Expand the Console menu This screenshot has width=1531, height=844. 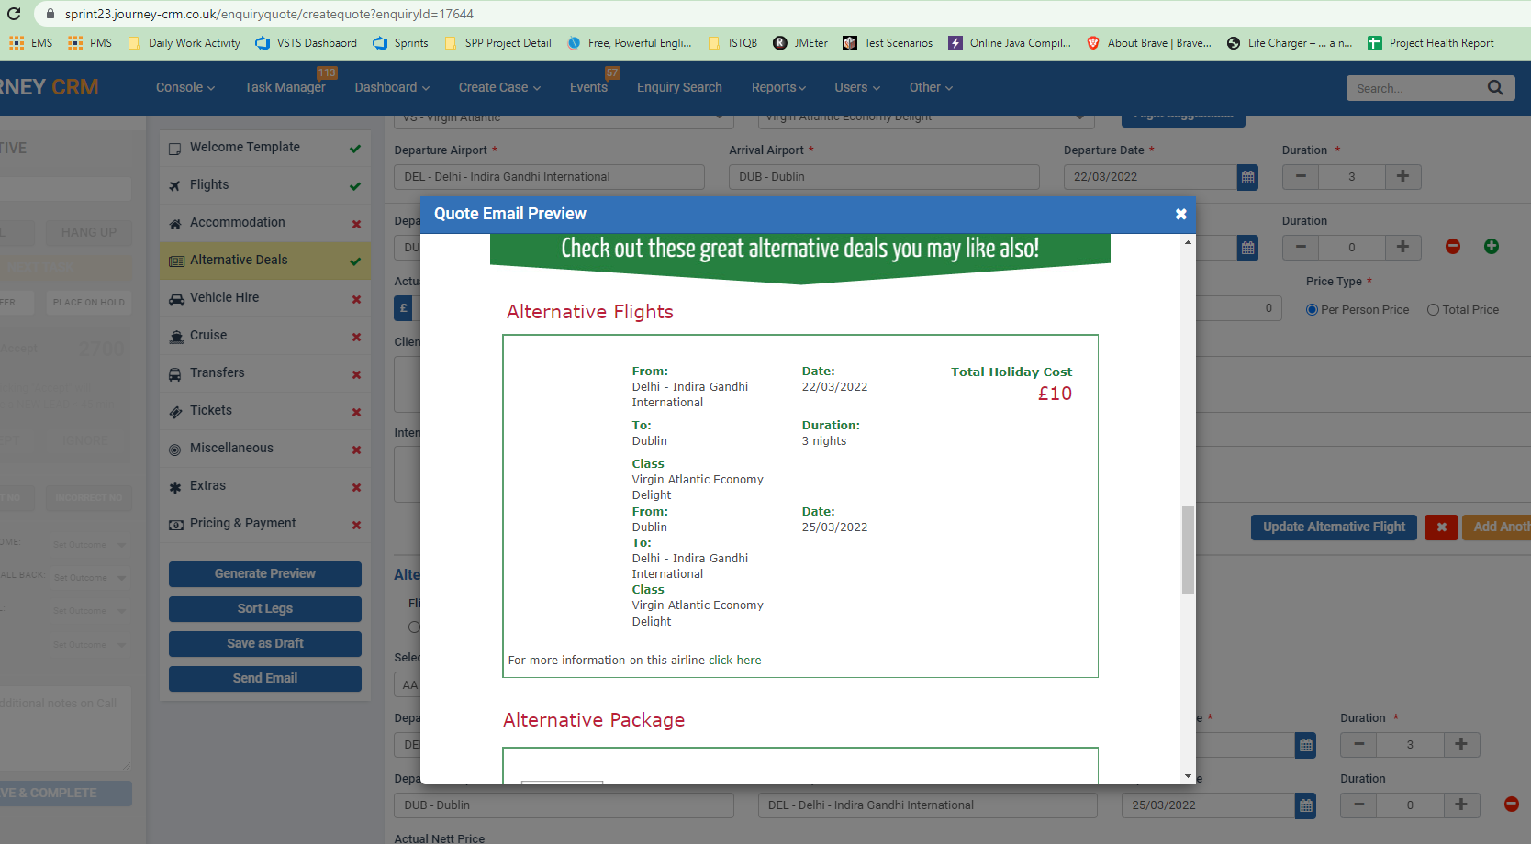[185, 87]
